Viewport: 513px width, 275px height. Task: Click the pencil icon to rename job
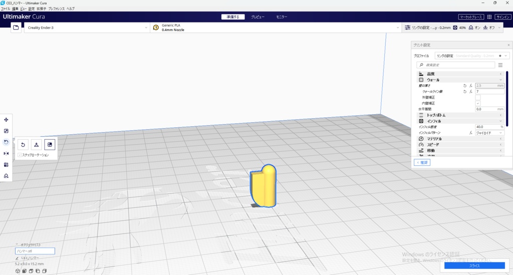[17, 258]
